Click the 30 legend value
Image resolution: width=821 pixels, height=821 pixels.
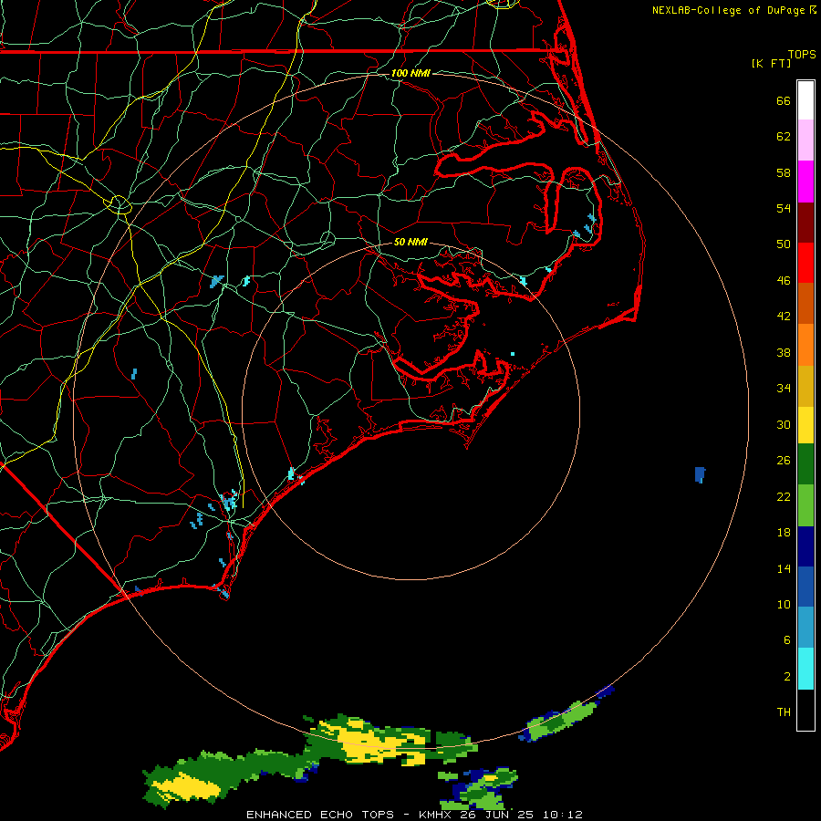pos(784,424)
